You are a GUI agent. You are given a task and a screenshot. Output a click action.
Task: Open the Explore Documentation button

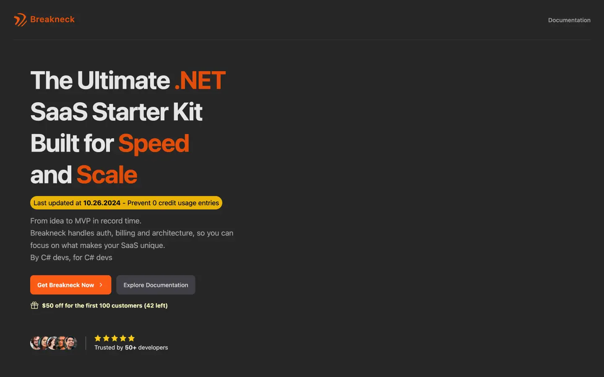click(156, 285)
